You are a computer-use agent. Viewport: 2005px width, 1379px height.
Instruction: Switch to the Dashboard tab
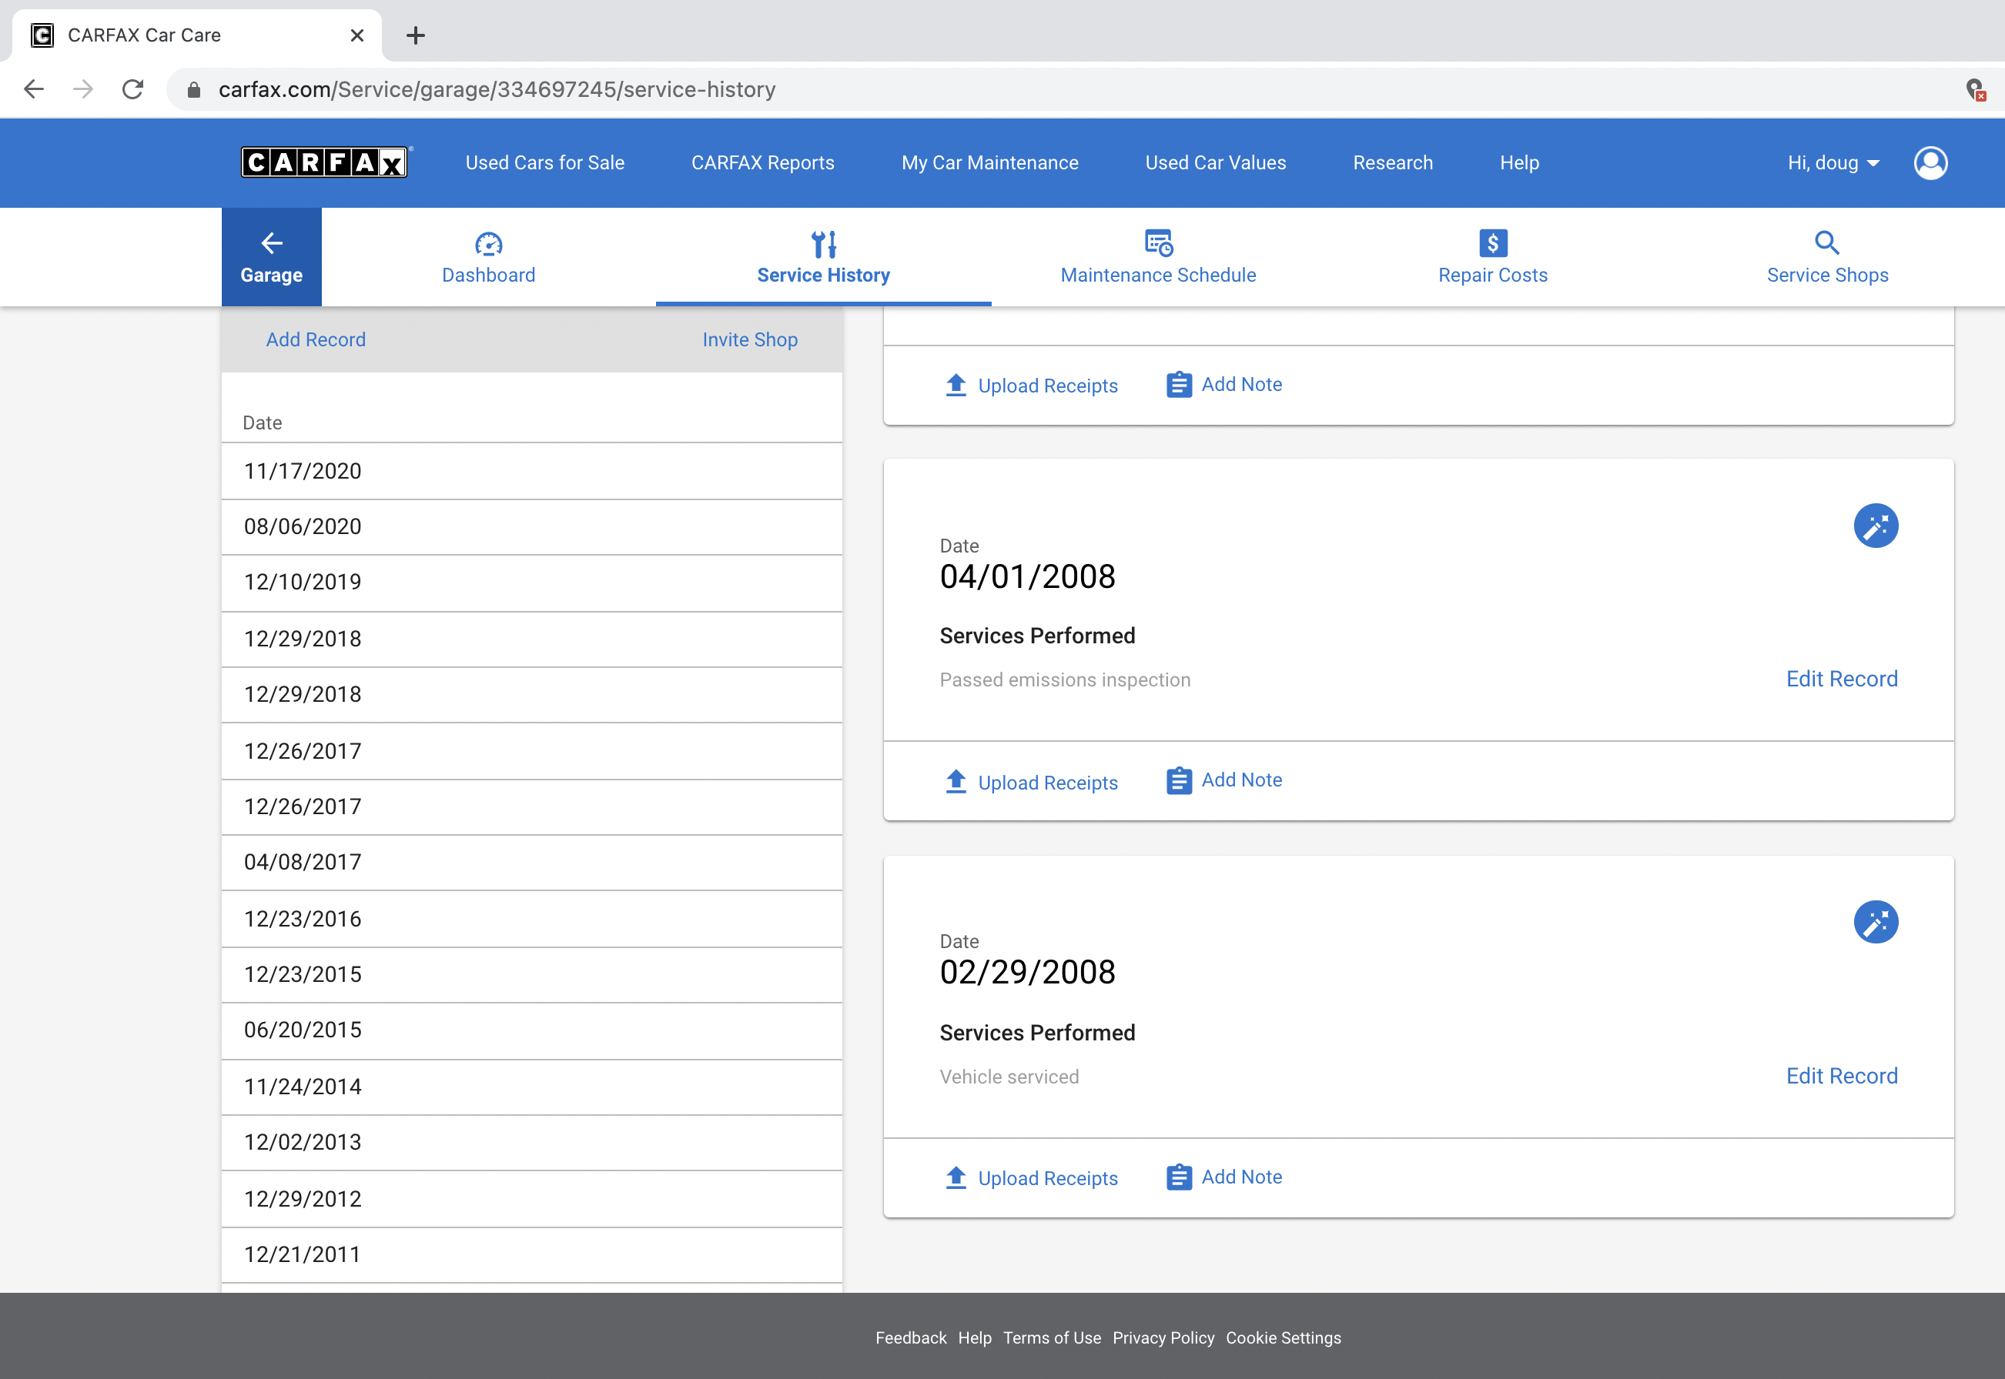tap(488, 256)
